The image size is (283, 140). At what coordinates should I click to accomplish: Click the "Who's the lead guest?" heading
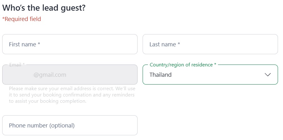(x=44, y=8)
